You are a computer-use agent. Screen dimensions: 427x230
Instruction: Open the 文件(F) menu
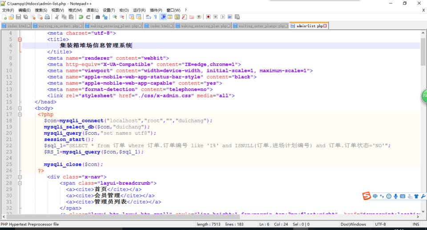8,10
